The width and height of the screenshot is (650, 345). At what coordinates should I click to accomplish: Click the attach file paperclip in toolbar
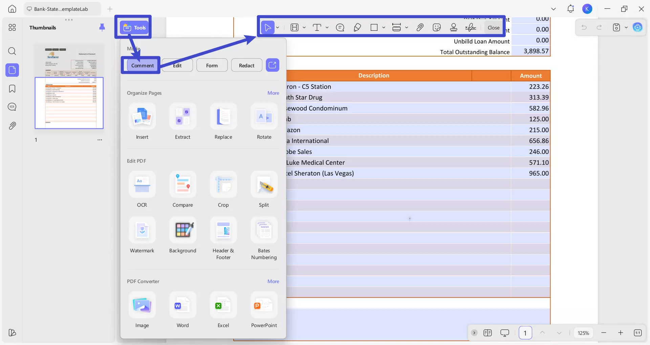(420, 27)
